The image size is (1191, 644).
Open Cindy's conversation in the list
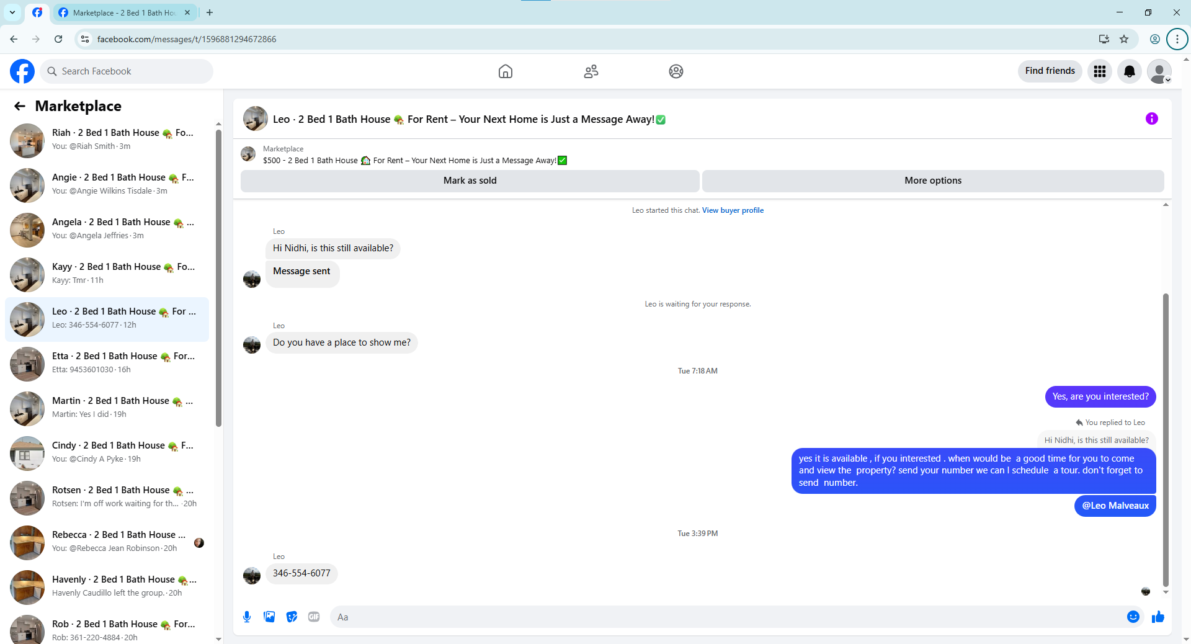click(x=107, y=453)
